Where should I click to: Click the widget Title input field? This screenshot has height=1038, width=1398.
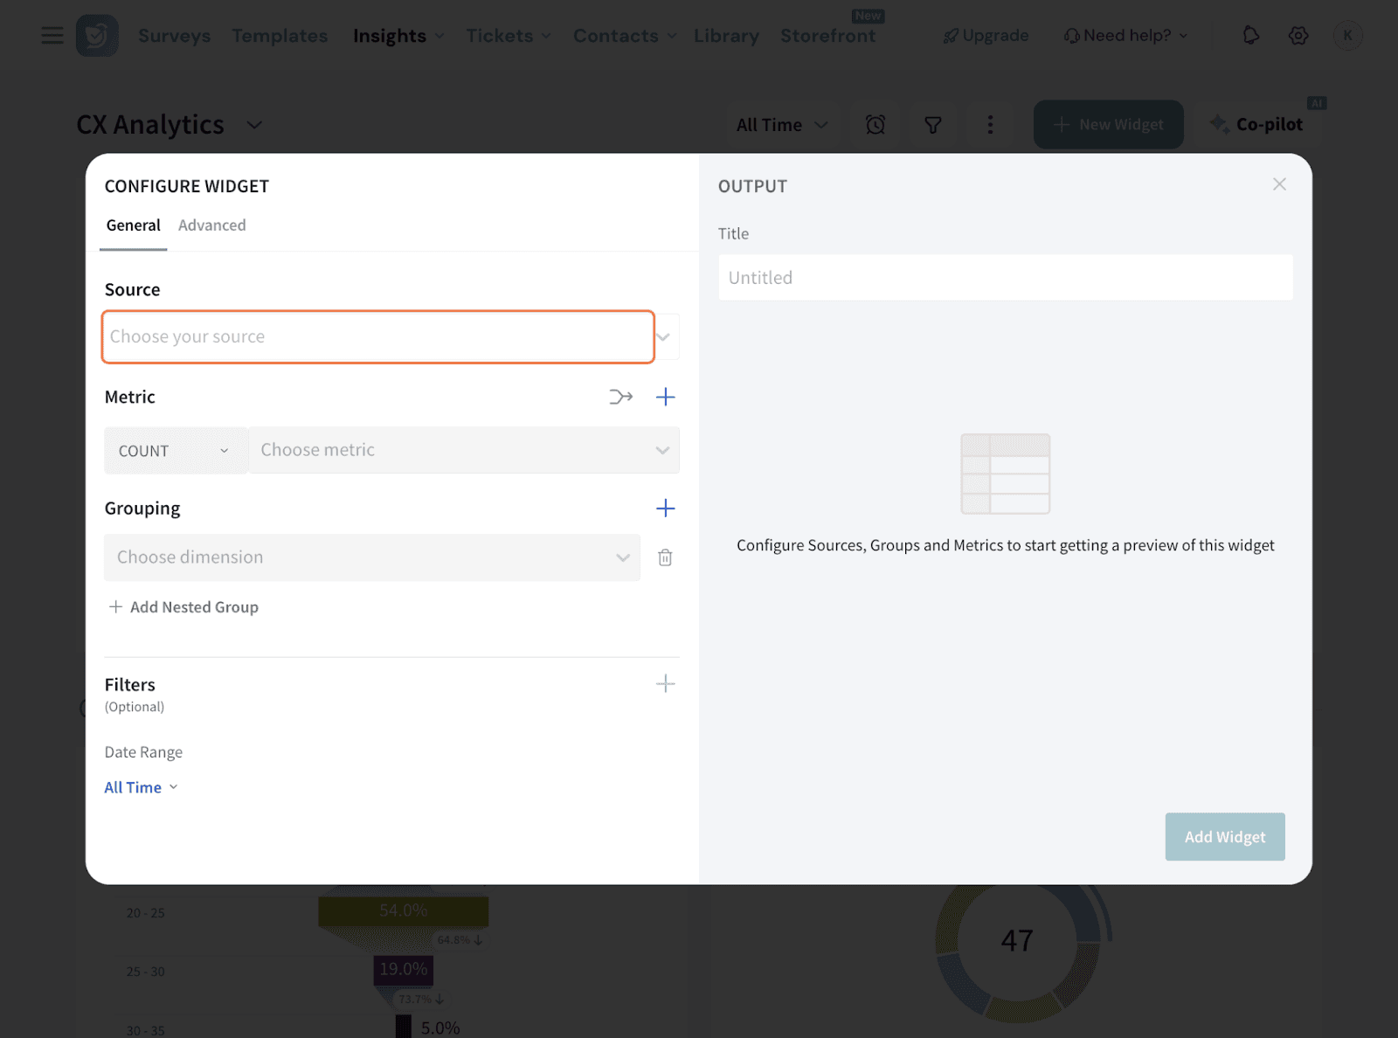[x=1005, y=278]
